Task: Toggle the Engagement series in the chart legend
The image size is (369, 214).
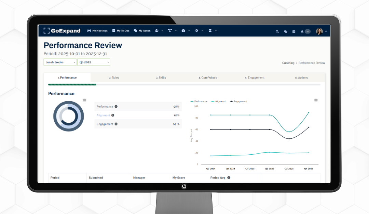Action: [x=238, y=101]
